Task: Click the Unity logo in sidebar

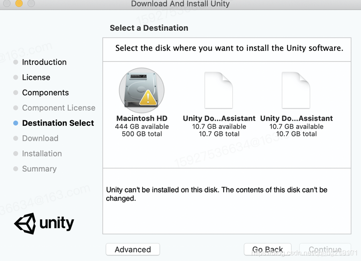Action: point(44,224)
